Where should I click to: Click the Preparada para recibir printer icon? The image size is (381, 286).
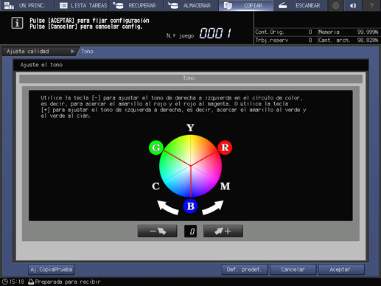pyautogui.click(x=31, y=282)
